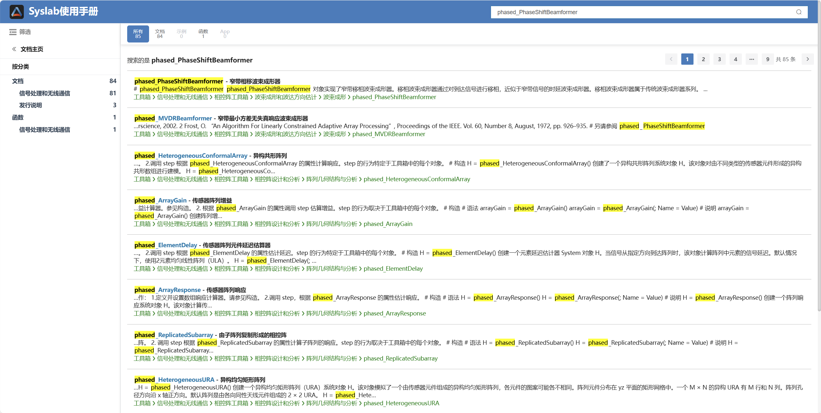Click 波束成形 breadcrumb in MVDRBeamformer result
The height and width of the screenshot is (413, 821).
coord(335,134)
